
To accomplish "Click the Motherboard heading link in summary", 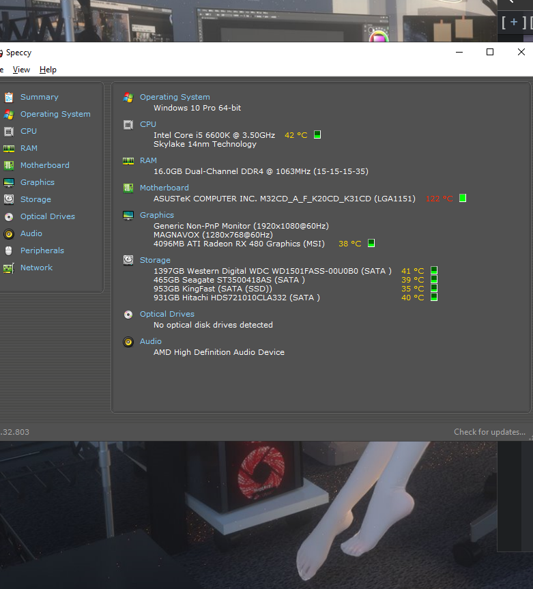I will [x=164, y=188].
